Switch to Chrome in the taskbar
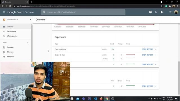 click(107, 99)
